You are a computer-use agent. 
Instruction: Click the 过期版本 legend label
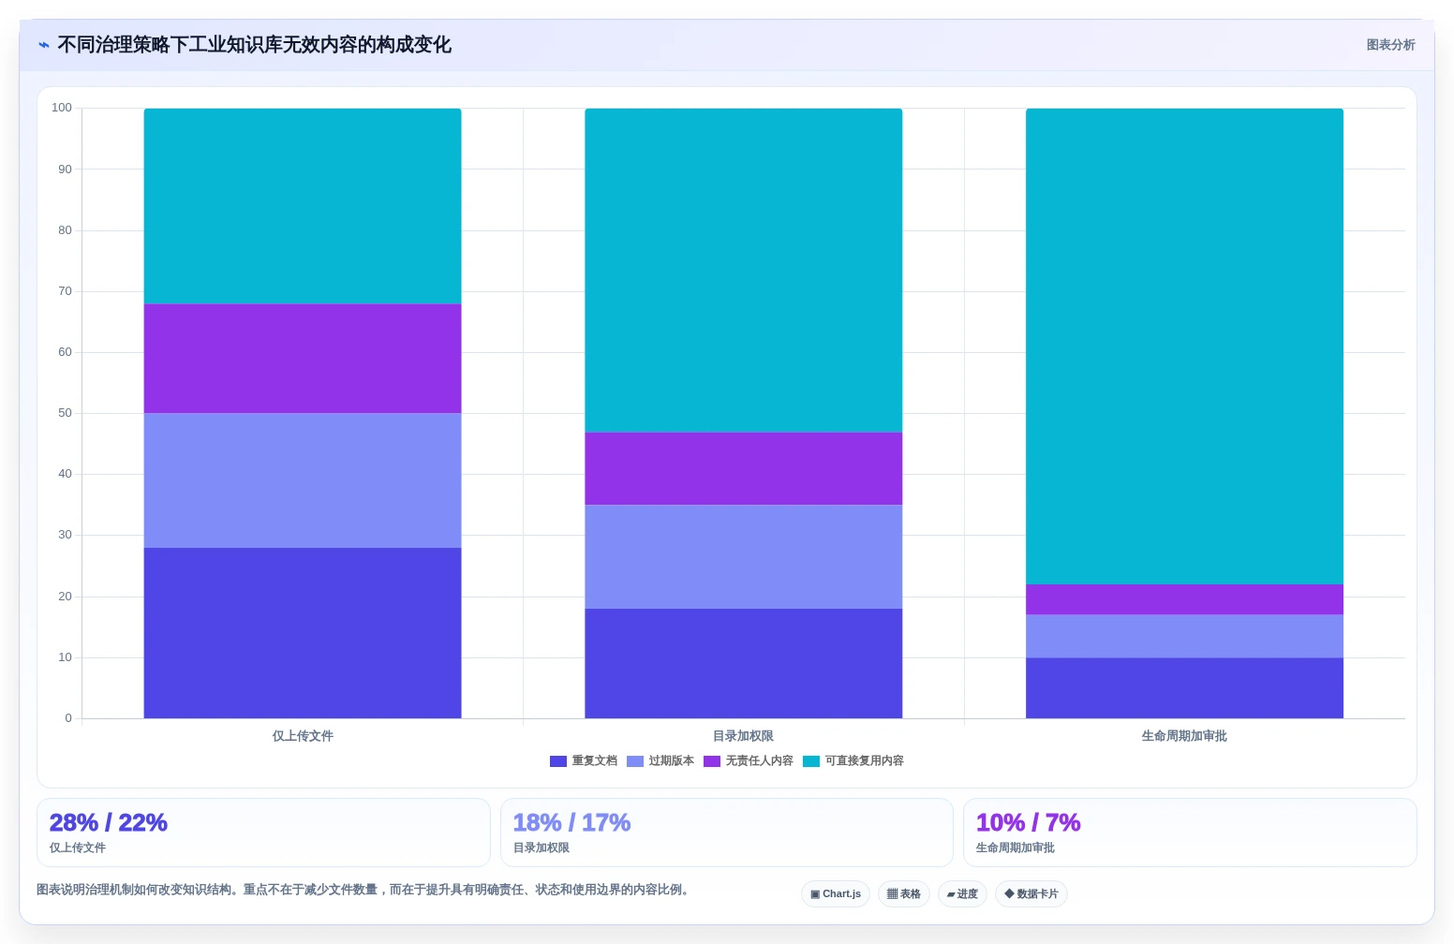pyautogui.click(x=672, y=761)
